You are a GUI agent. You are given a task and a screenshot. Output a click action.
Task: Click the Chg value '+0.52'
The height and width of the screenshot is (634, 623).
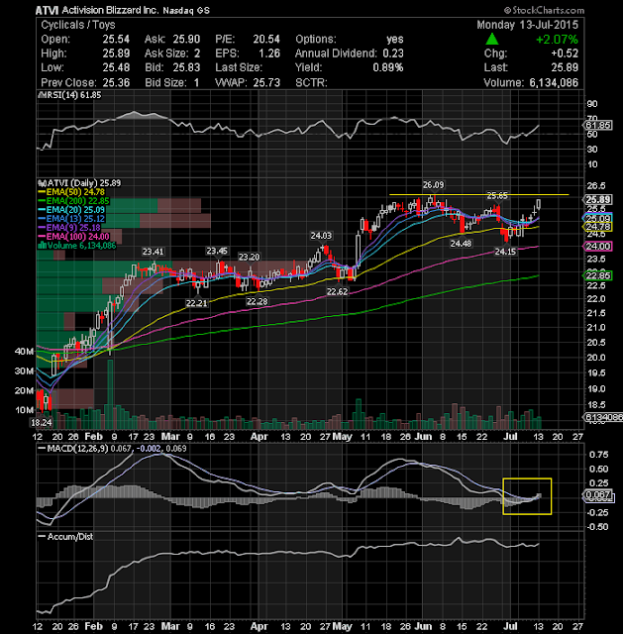(x=565, y=53)
